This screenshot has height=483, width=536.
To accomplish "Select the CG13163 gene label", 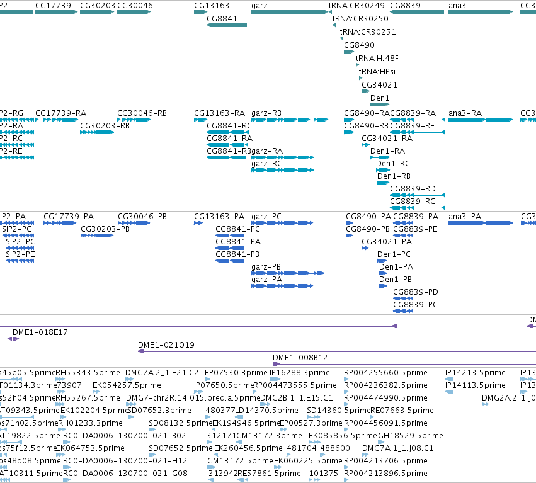I will (x=212, y=6).
